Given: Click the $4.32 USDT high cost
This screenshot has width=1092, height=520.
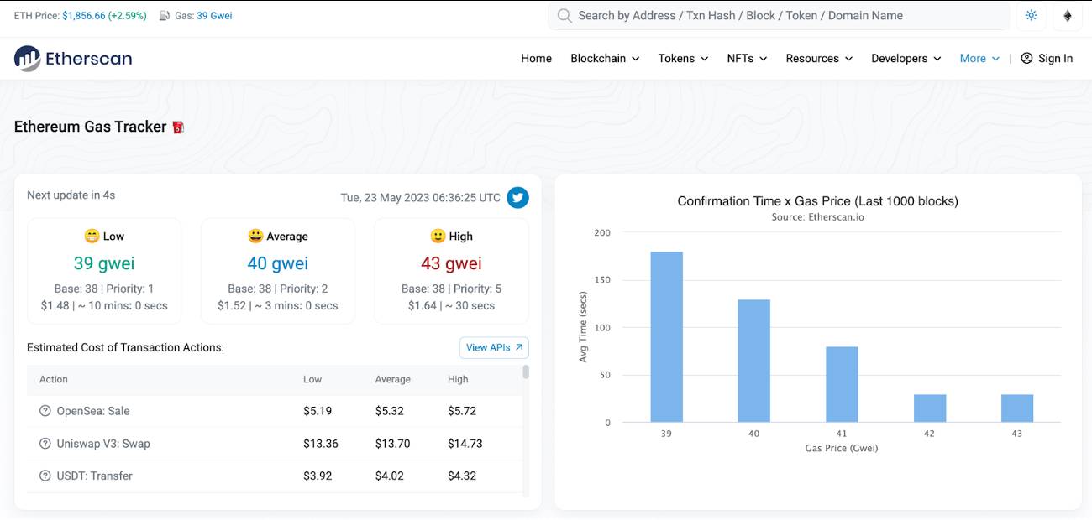Looking at the screenshot, I should [x=462, y=476].
